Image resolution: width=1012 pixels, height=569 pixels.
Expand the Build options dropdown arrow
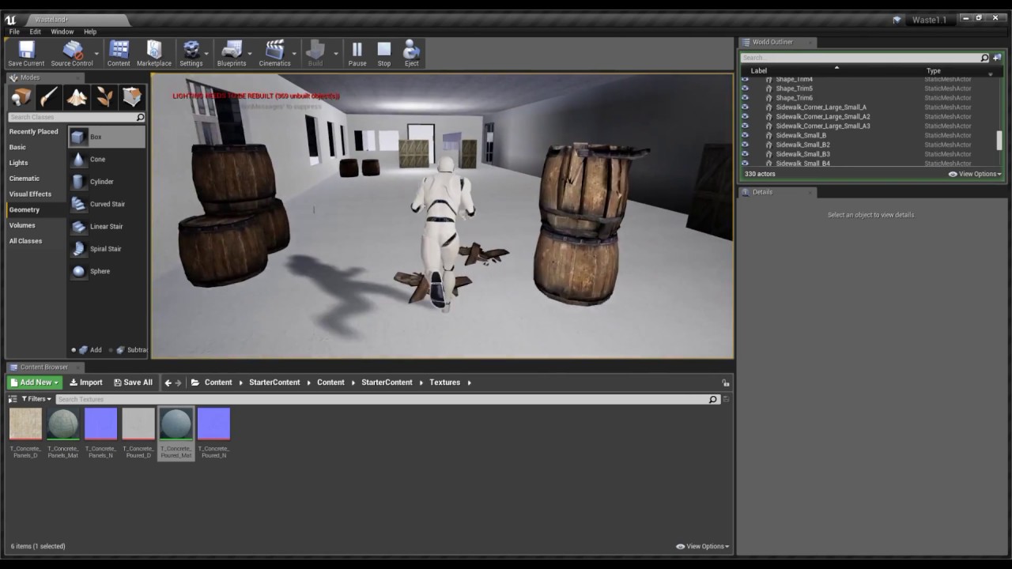click(336, 55)
